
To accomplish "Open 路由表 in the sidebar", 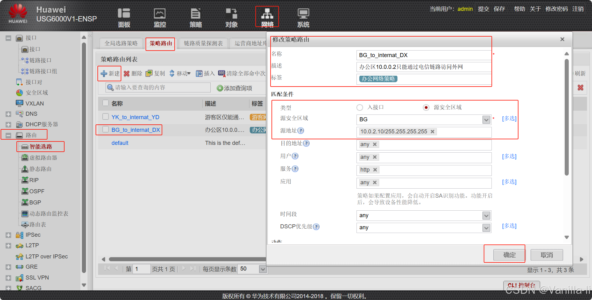I will 38,224.
